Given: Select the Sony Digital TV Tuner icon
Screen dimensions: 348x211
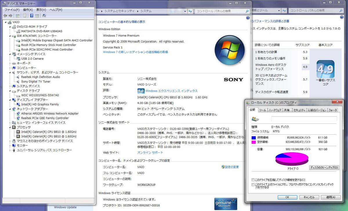Looking at the screenshot, I should (x=19, y=82).
